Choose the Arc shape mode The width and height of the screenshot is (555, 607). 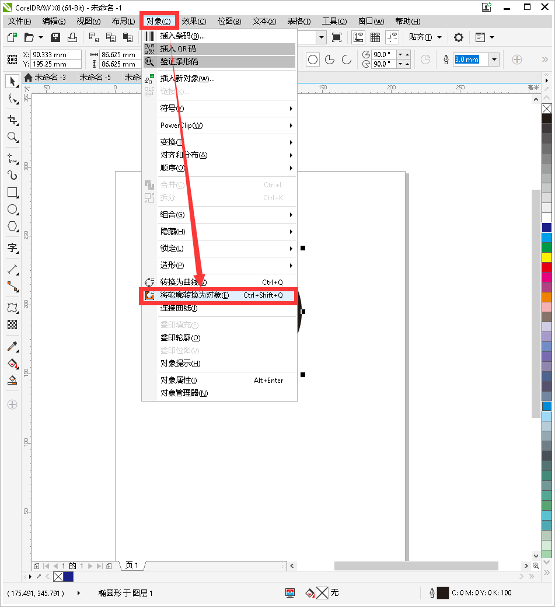click(347, 60)
